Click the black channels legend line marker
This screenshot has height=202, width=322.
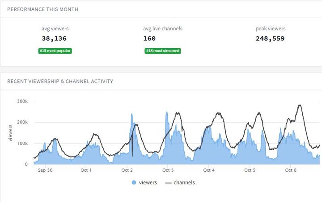(x=169, y=183)
